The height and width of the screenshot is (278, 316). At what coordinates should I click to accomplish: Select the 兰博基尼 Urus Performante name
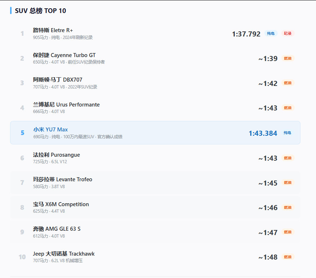point(66,105)
